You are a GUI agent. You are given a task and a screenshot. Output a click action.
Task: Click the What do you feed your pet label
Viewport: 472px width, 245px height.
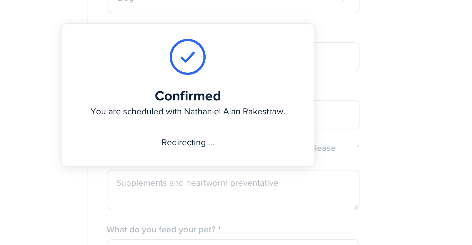pyautogui.click(x=161, y=230)
